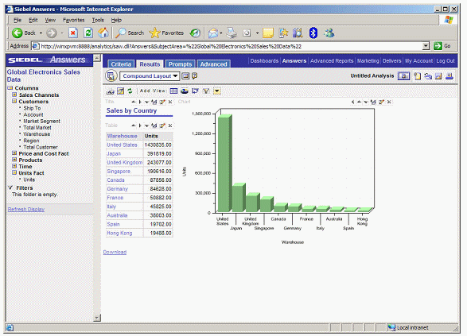Screen dimensions: 467x336
Task: Click the new analysis page icon
Action: 418,76
